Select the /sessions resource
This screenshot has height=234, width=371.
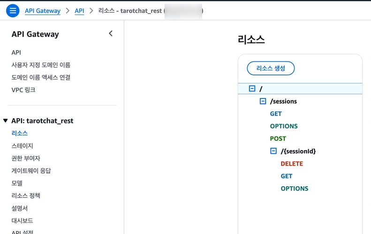(283, 101)
